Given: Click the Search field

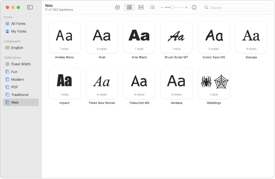Looking at the screenshot, I should click(x=237, y=8).
